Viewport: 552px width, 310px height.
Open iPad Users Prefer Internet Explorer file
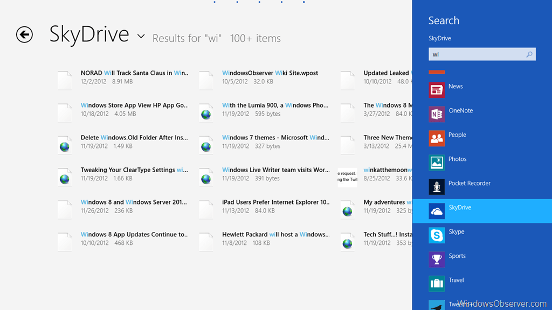[275, 202]
